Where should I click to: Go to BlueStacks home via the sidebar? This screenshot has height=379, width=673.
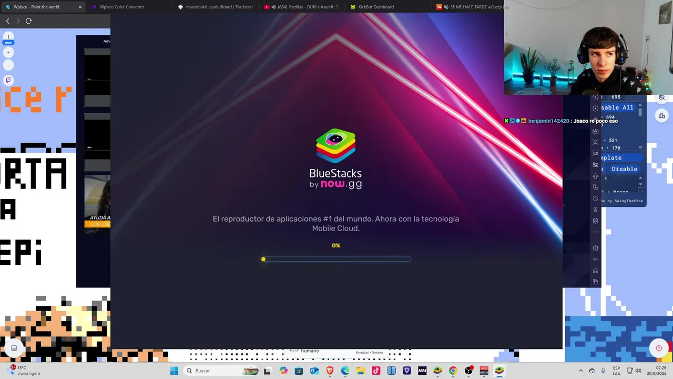(x=595, y=271)
